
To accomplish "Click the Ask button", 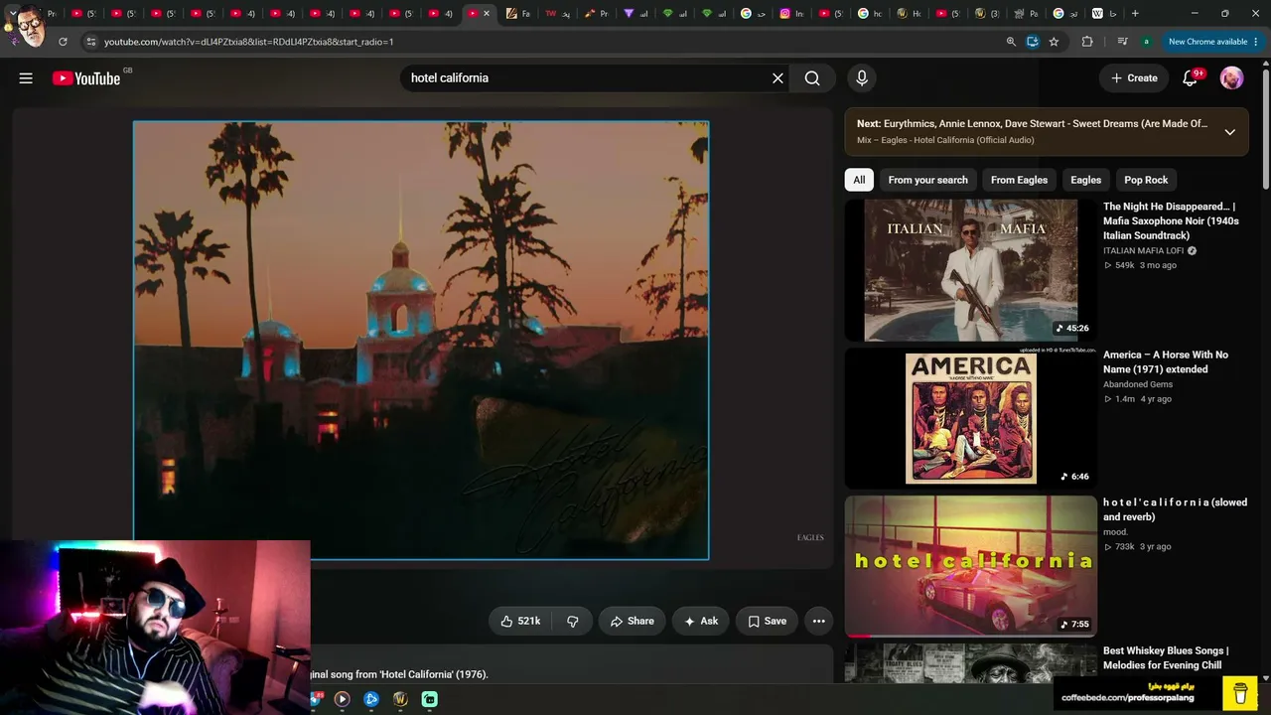I will [x=701, y=621].
